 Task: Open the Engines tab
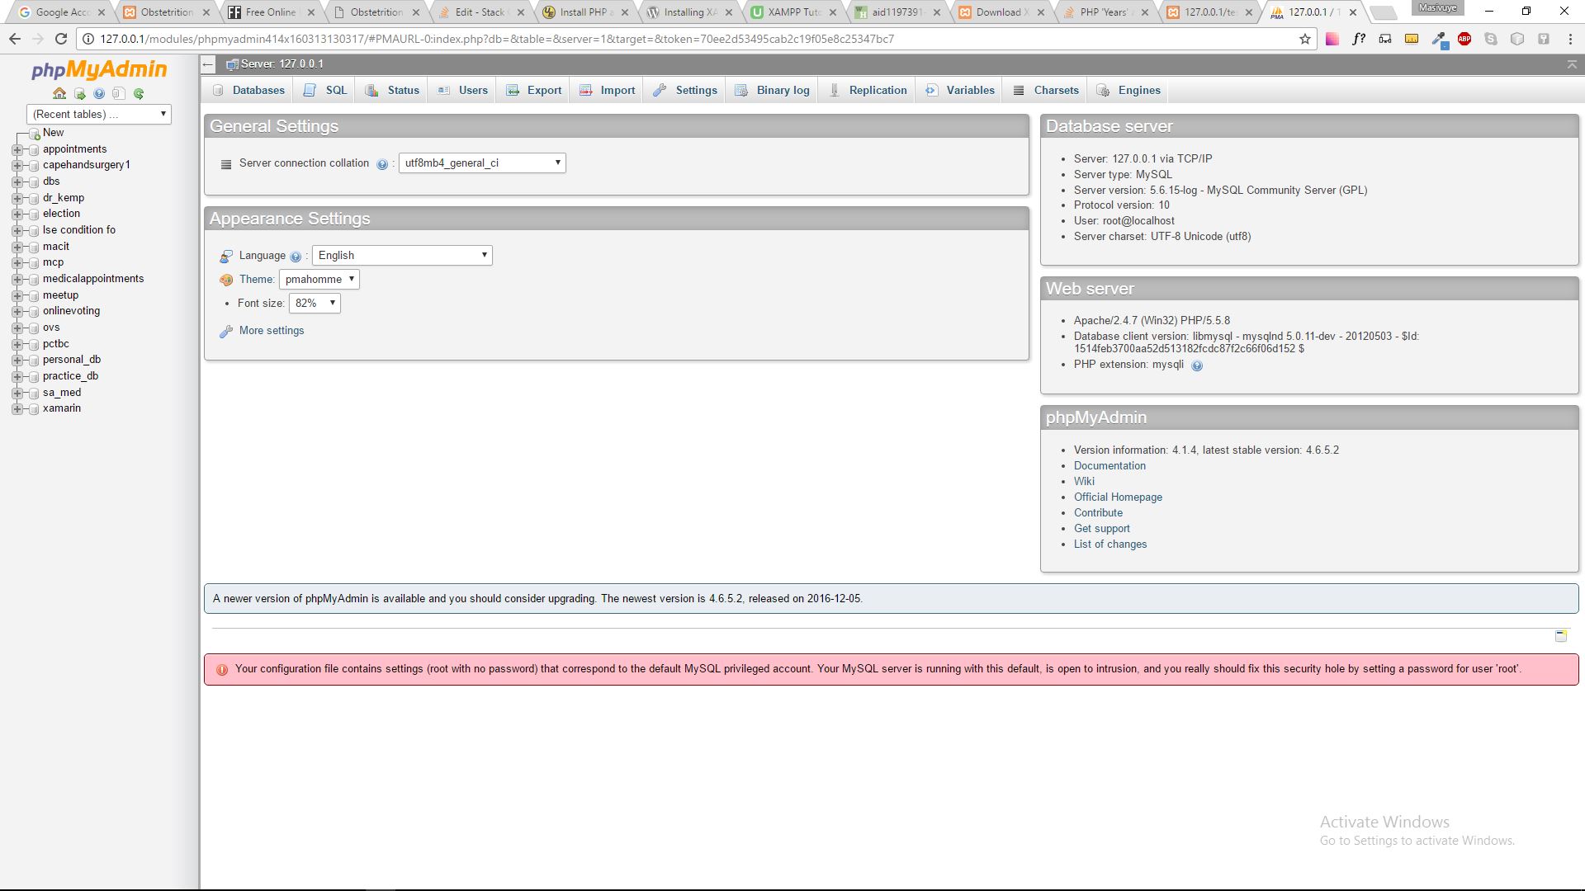coord(1128,91)
